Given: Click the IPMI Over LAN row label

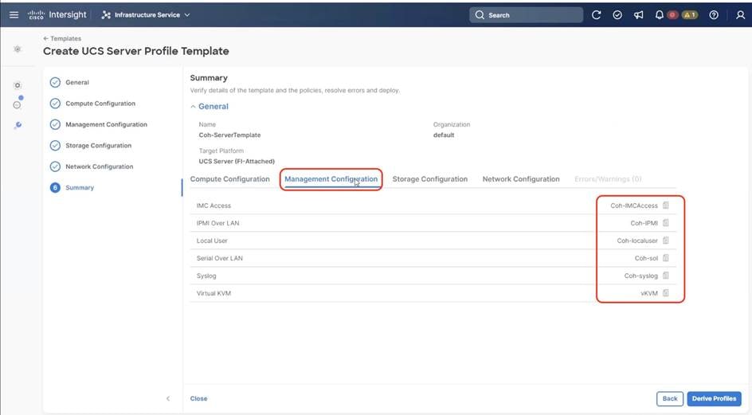Looking at the screenshot, I should [217, 223].
